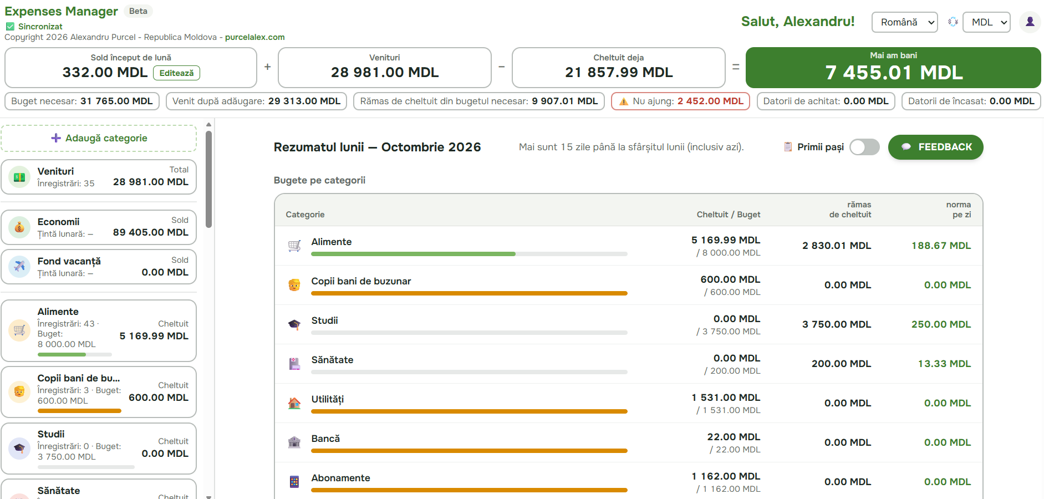Click the 188.67 MDL daily norm for Alimente
The width and height of the screenshot is (1044, 499).
click(x=941, y=246)
